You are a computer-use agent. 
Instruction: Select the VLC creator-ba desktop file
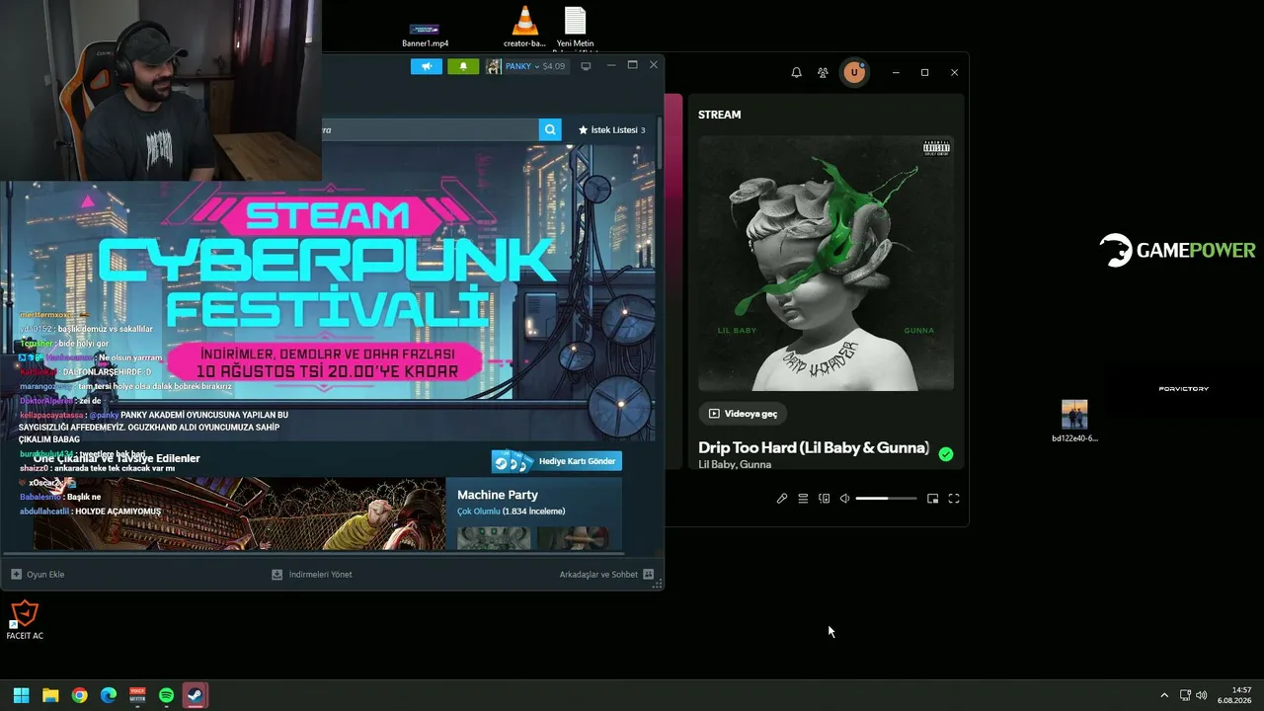click(x=524, y=27)
